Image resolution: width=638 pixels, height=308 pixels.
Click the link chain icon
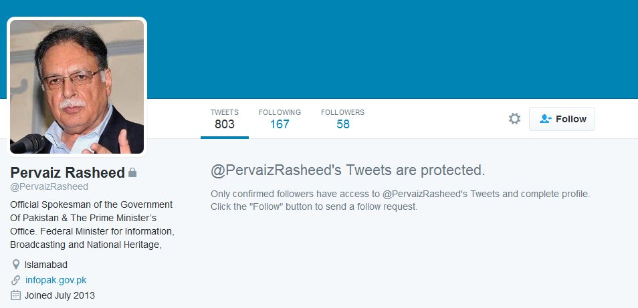pyautogui.click(x=15, y=280)
